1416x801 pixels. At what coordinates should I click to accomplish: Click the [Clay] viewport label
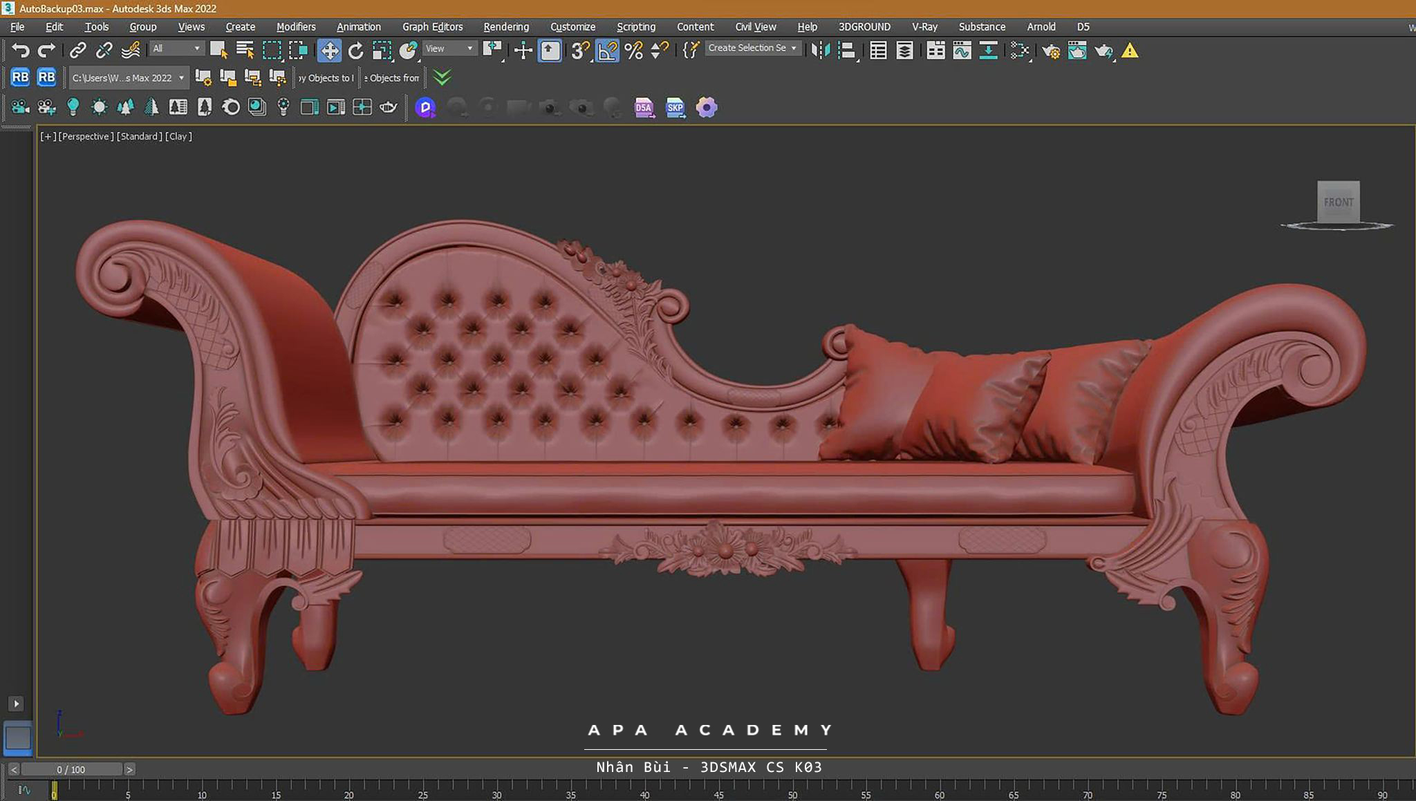178,136
